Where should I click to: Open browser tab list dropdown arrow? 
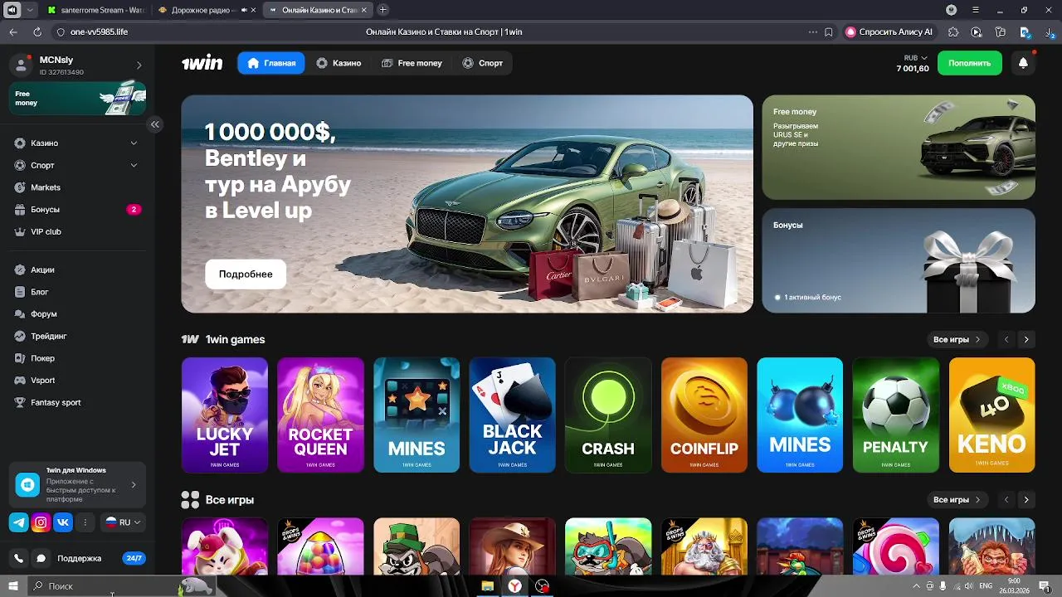[31, 10]
